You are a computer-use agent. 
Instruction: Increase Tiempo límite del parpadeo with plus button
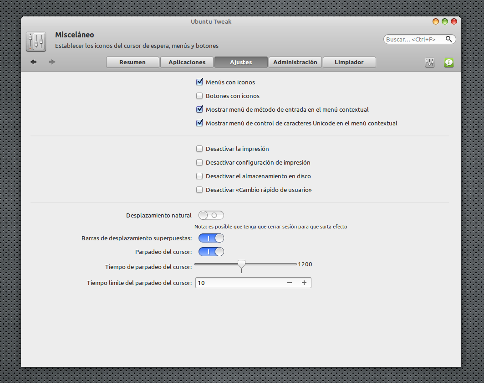tap(304, 283)
